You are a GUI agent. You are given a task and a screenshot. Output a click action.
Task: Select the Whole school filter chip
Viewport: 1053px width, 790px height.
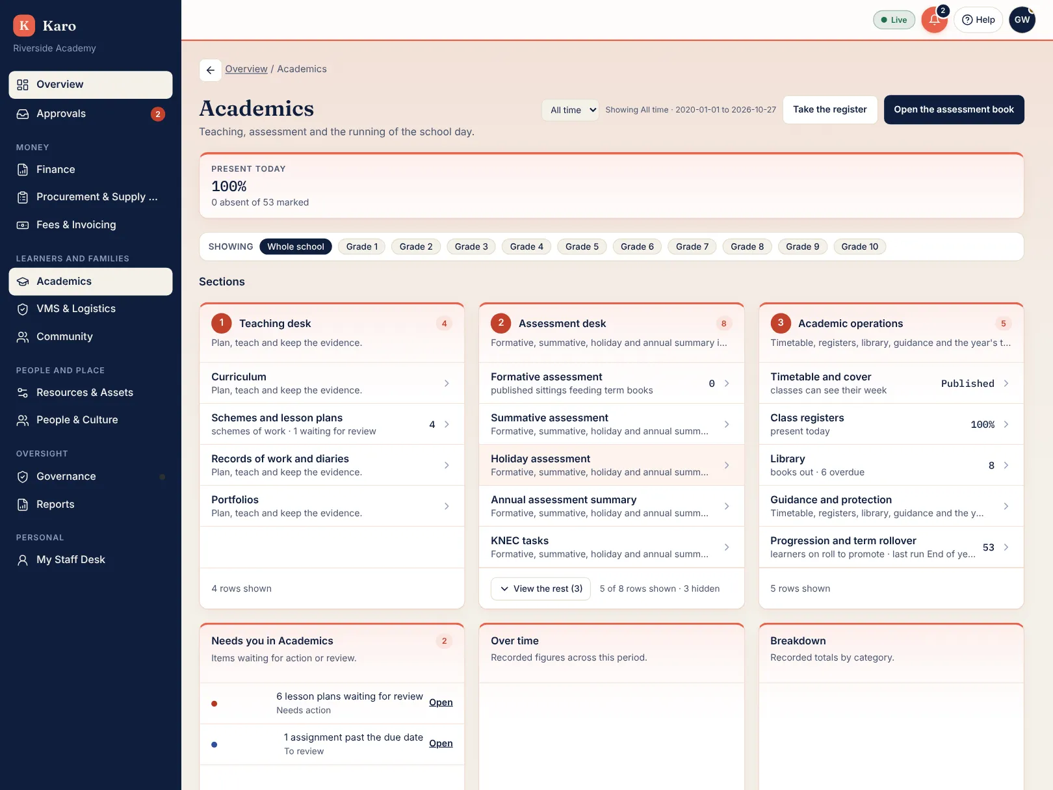click(296, 246)
